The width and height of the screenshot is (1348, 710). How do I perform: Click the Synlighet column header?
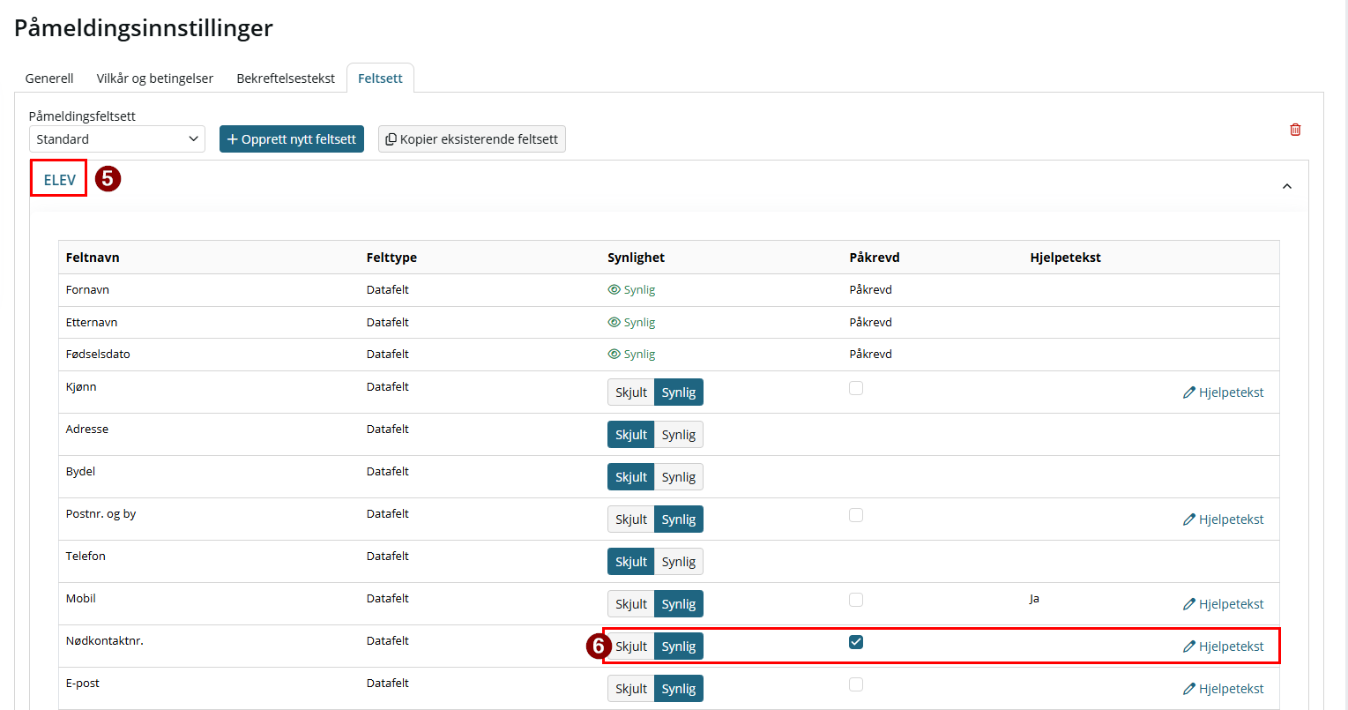637,258
